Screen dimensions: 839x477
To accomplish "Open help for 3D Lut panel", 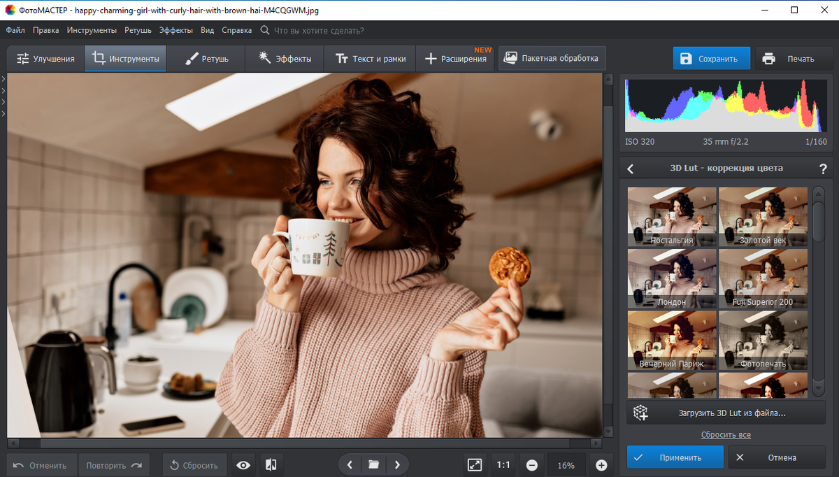I will [823, 169].
